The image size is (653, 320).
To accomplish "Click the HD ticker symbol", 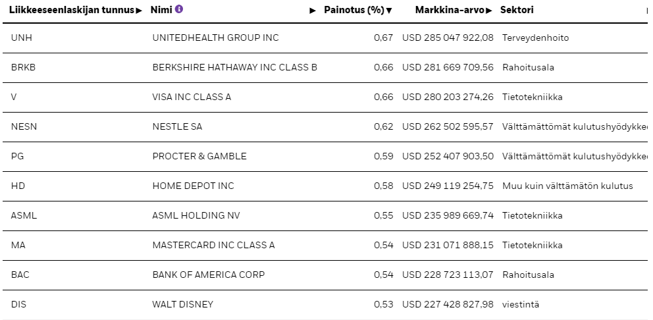I will point(18,186).
